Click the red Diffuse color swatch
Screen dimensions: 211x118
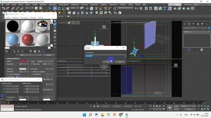click(23, 61)
